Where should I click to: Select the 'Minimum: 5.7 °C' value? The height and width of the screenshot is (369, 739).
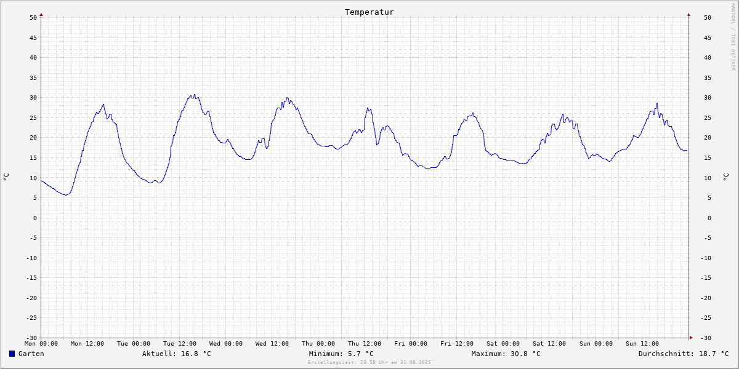(341, 354)
